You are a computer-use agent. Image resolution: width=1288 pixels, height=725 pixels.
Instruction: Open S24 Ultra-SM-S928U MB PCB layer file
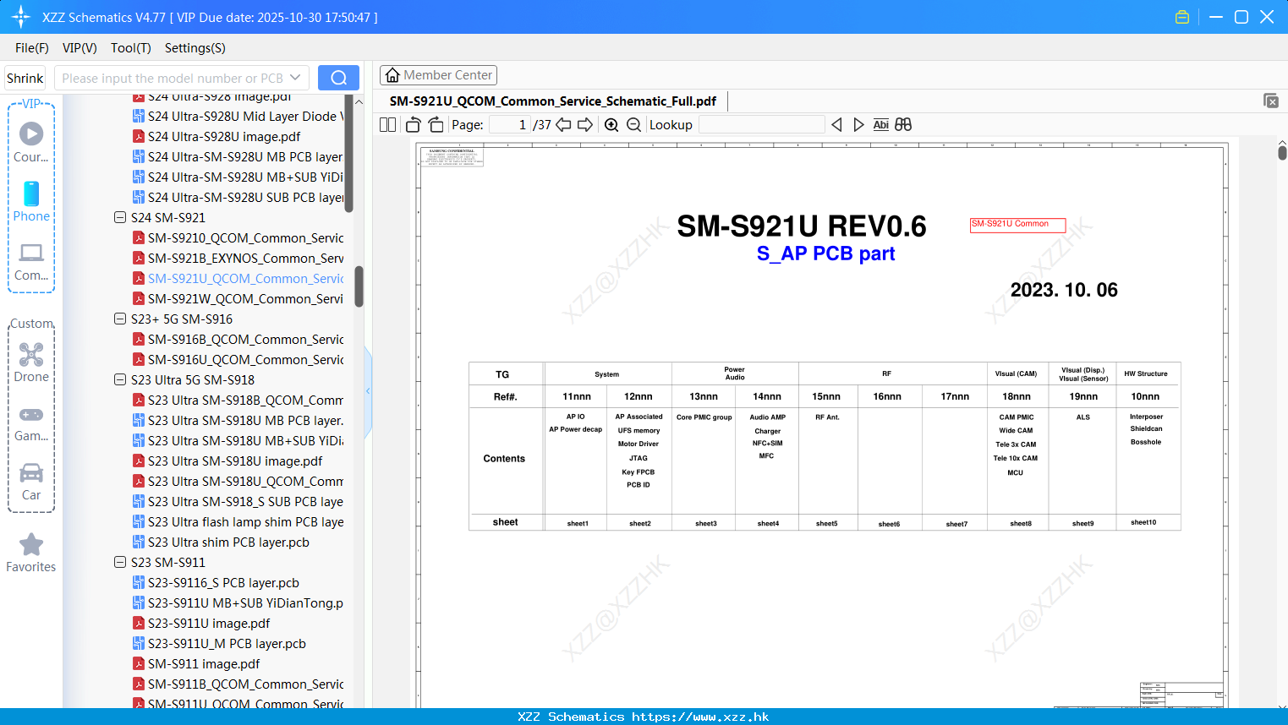click(x=238, y=156)
